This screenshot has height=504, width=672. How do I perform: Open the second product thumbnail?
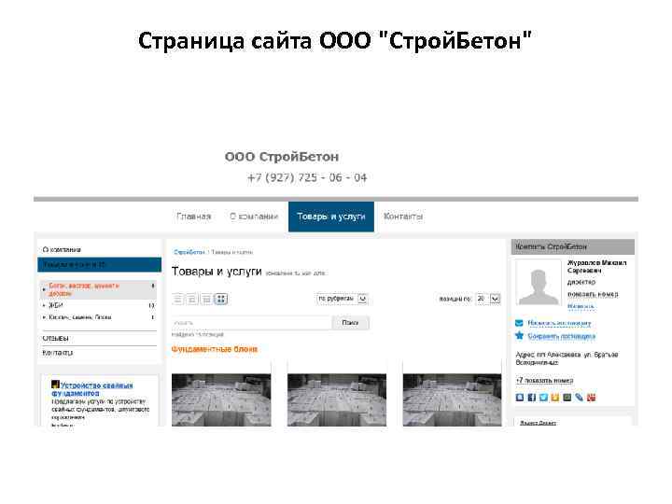click(337, 399)
